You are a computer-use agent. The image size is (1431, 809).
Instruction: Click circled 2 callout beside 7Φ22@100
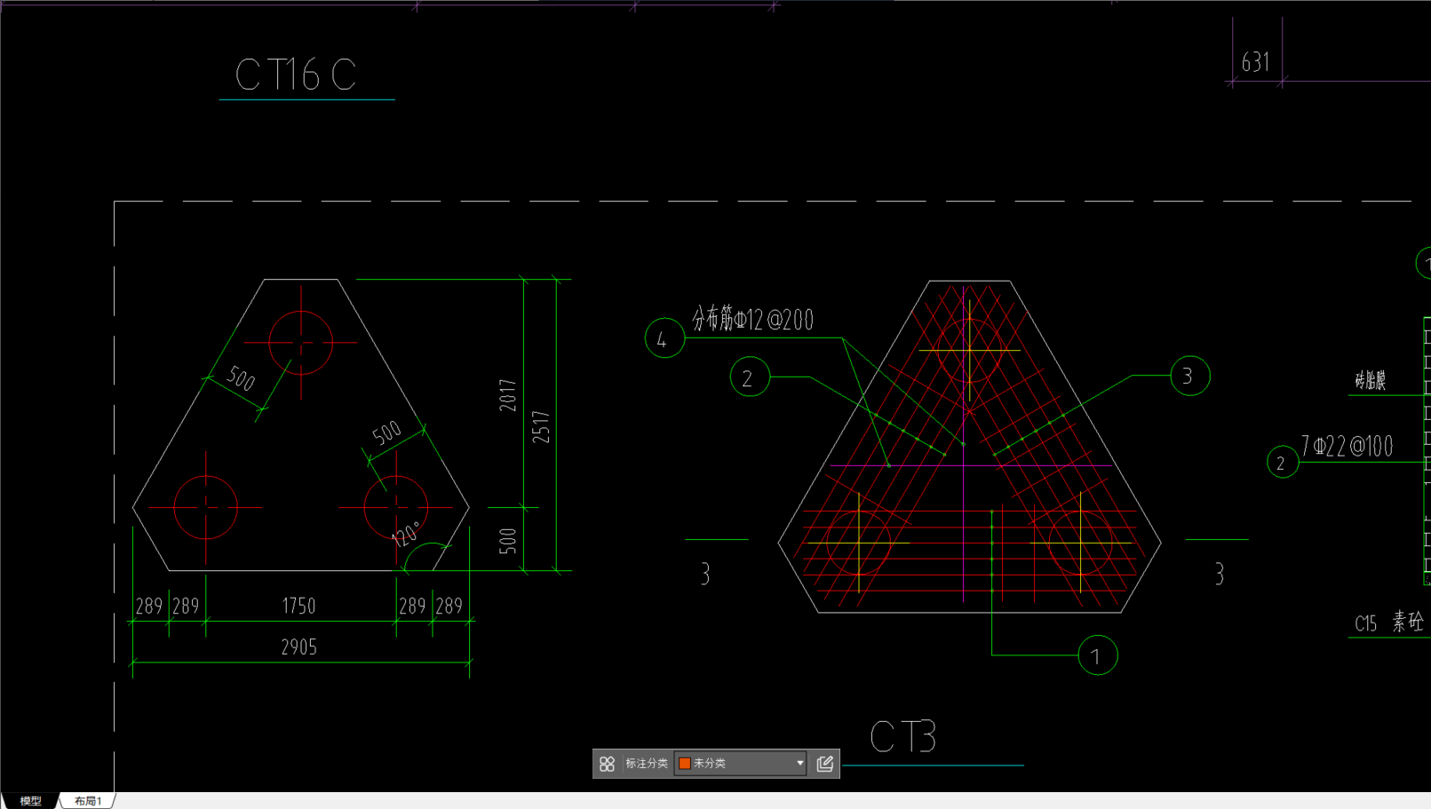coord(1282,463)
